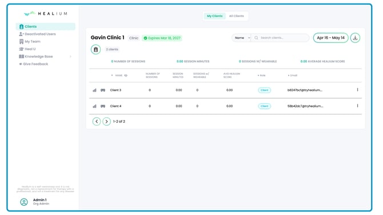
Task: Click the green license checkmark icon
Action: tap(145, 38)
